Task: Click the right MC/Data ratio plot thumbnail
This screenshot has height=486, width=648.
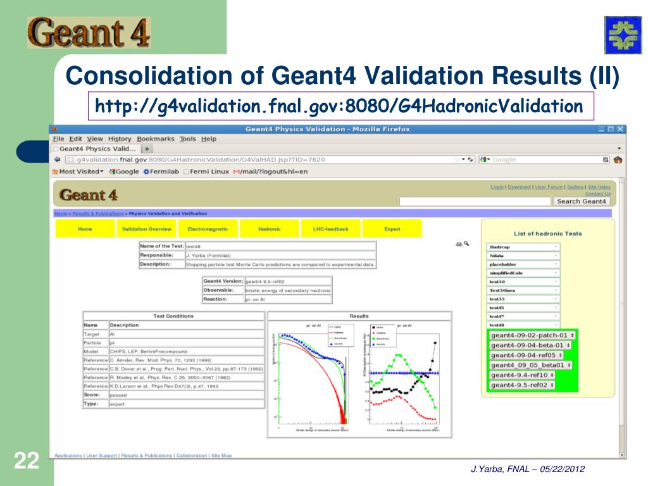Action: pos(403,377)
